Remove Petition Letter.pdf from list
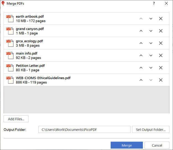The image size is (173, 150). pos(161,68)
